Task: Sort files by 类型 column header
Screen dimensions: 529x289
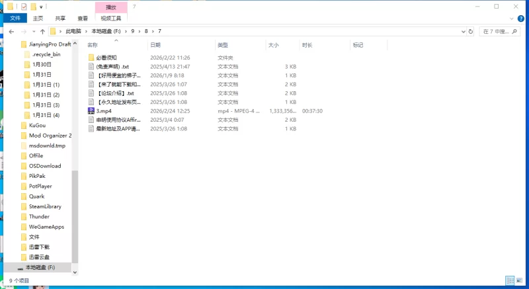Action: click(x=223, y=45)
